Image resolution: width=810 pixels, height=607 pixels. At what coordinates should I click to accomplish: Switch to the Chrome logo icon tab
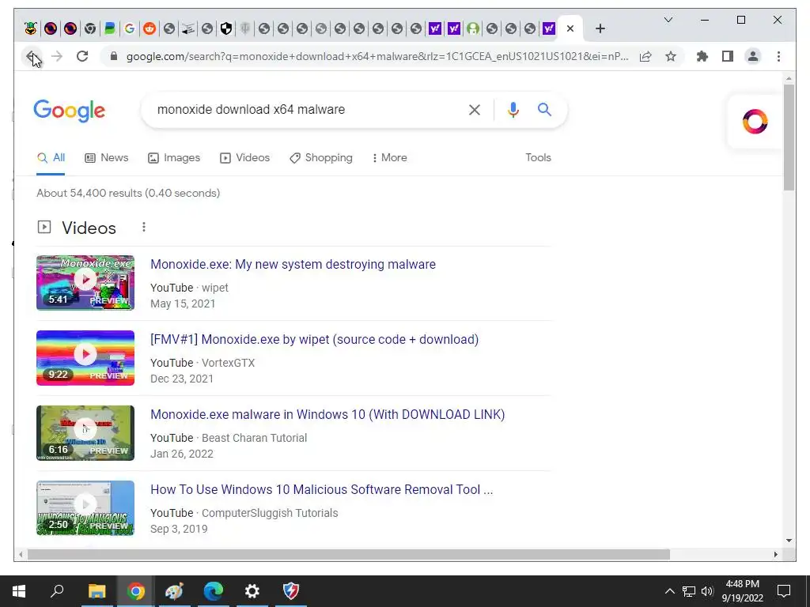90,28
